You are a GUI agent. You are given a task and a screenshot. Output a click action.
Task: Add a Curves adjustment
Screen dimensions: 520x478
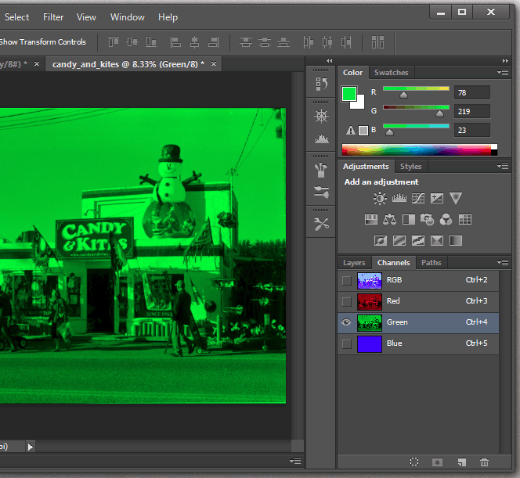click(x=418, y=199)
